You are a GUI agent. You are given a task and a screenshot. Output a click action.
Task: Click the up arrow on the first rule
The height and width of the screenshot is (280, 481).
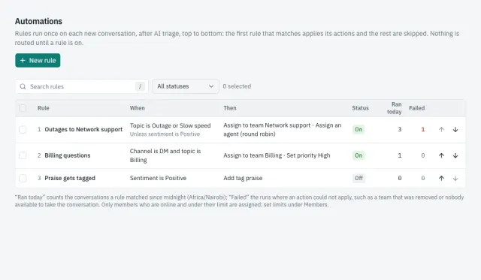pyautogui.click(x=441, y=130)
